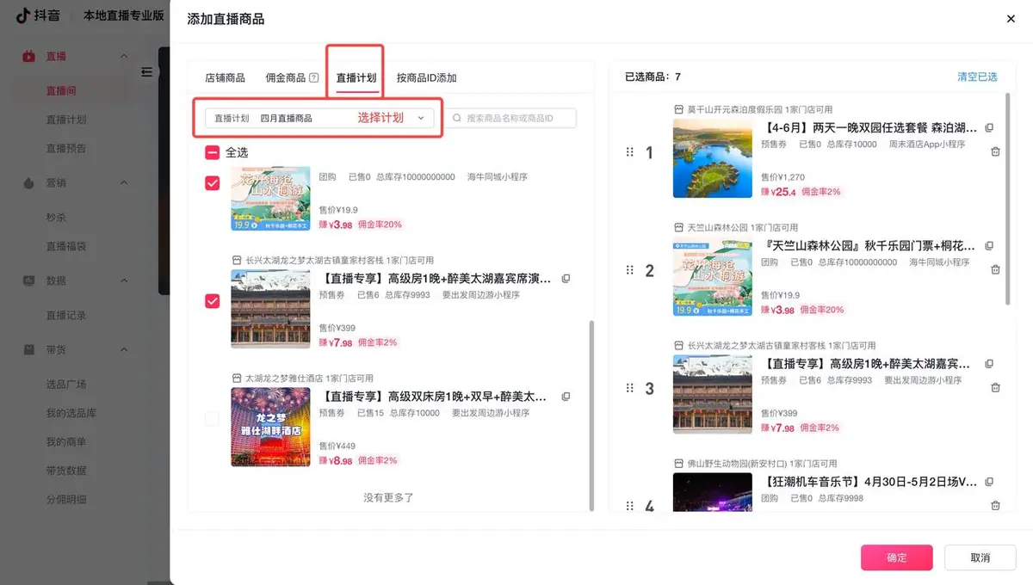Grab the drag handle of selected item 3
The height and width of the screenshot is (585, 1033).
pyautogui.click(x=629, y=389)
